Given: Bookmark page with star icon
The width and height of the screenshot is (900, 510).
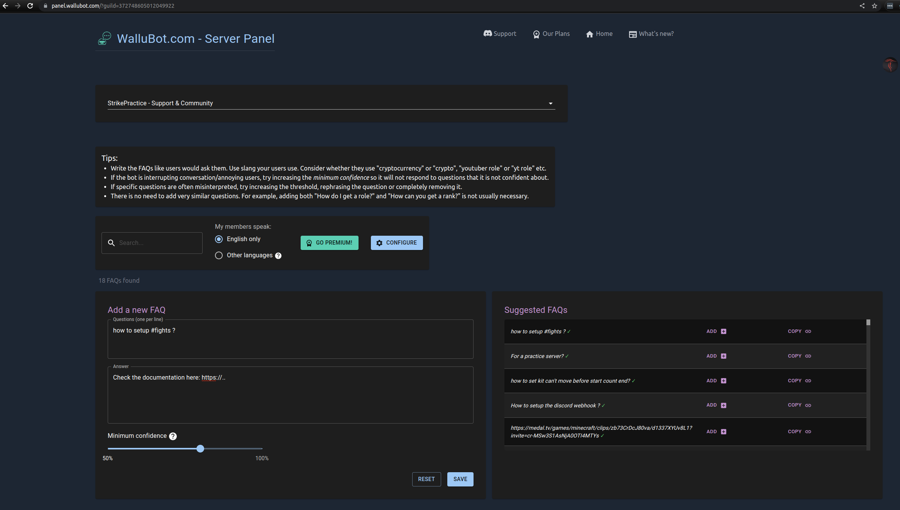Looking at the screenshot, I should point(875,6).
